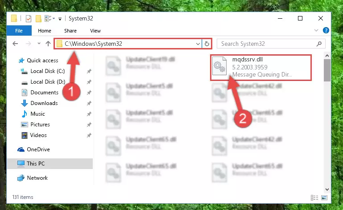This screenshot has height=210, width=343.
Task: Open Local Disk (C:) in navigation pane
Action: (x=48, y=71)
